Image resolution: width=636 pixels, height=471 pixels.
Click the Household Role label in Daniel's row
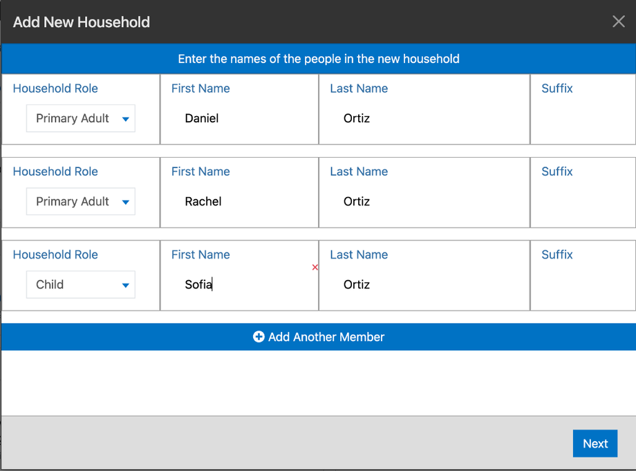(55, 89)
